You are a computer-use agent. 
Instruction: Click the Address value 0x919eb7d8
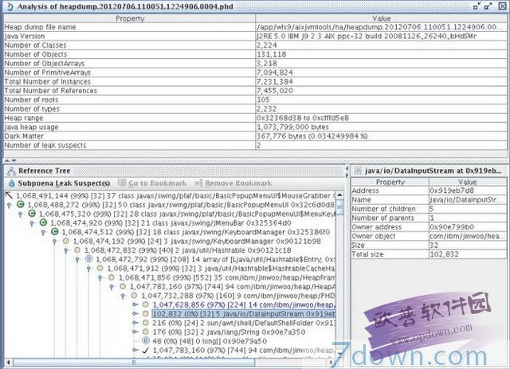[452, 190]
